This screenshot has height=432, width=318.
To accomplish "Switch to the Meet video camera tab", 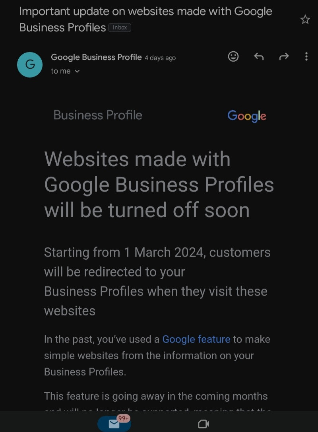I will click(x=204, y=424).
